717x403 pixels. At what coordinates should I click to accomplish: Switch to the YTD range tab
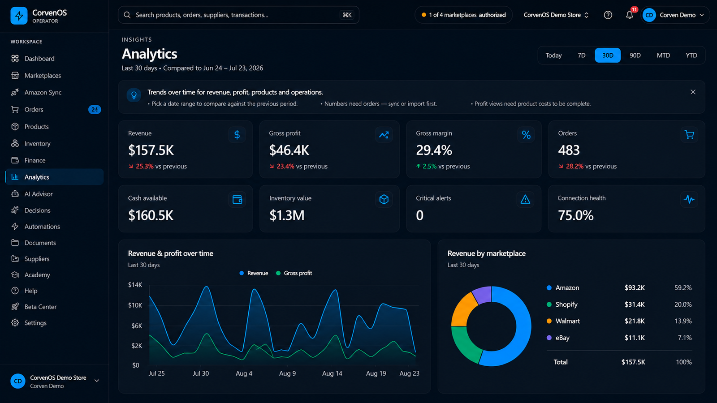[x=691, y=56]
